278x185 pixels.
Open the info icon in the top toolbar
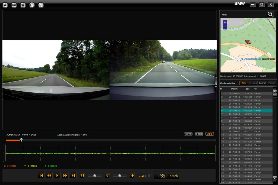coord(41,5)
